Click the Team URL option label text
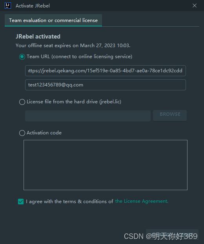This screenshot has width=204, height=244. pos(79,57)
